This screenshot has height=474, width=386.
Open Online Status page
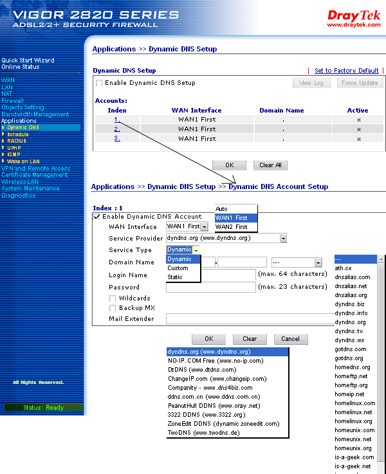(x=20, y=67)
